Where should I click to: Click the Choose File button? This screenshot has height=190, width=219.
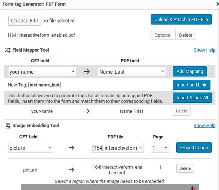click(x=25, y=21)
